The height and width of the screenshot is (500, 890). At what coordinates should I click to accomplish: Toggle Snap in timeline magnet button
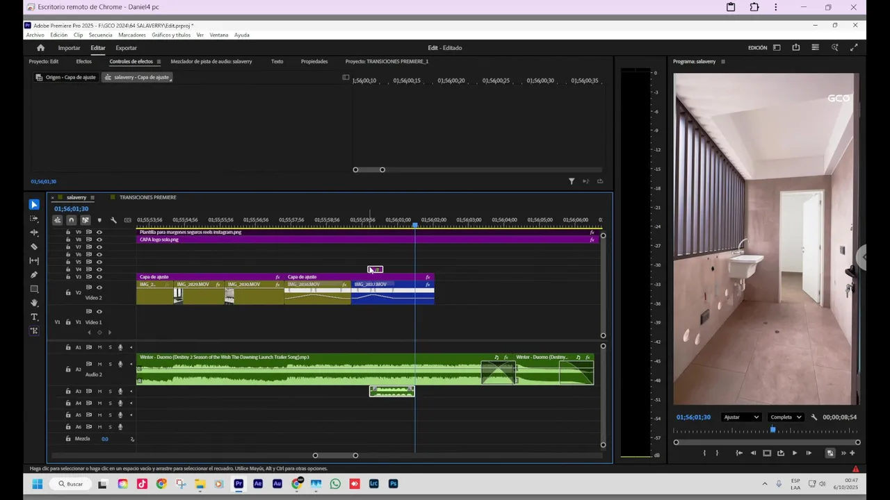[71, 220]
